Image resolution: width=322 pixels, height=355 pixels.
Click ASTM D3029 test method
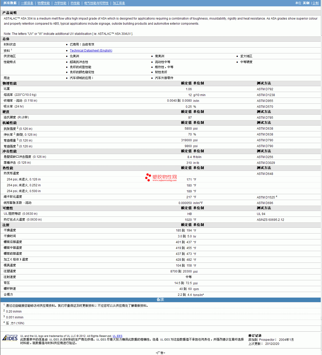pos(266,163)
